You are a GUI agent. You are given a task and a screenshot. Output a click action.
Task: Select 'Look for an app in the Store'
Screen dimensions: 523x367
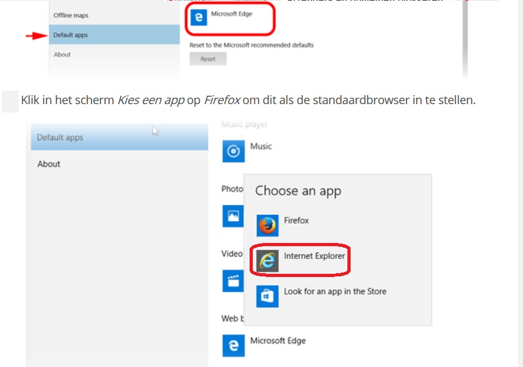tap(335, 291)
